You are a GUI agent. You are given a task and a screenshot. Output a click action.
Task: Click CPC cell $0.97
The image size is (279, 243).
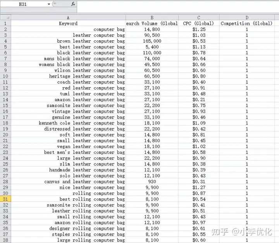(199, 222)
